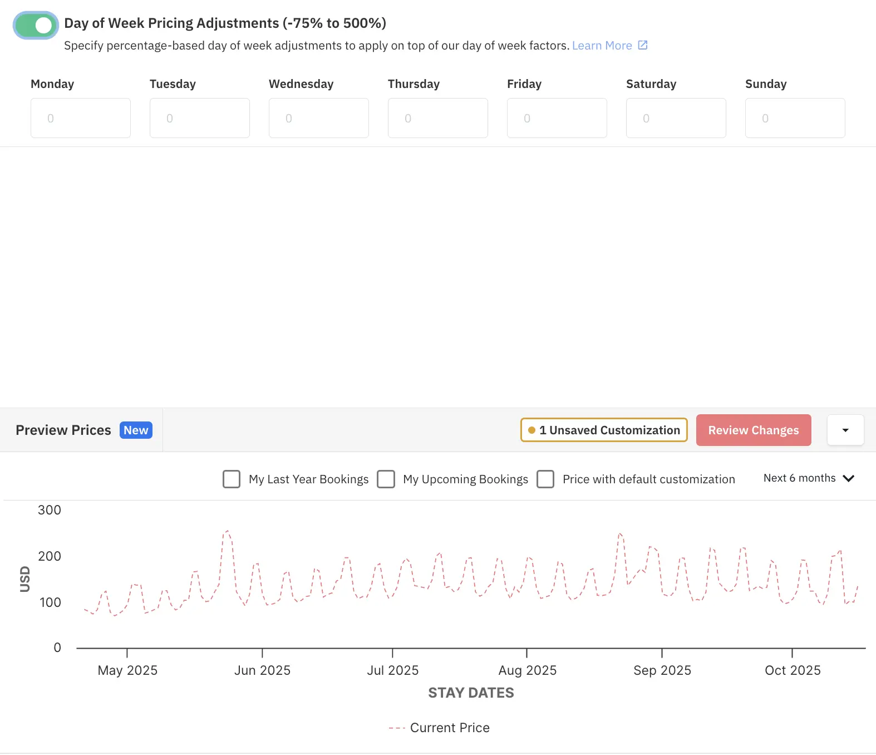Select the Saturday percentage input box
The image size is (876, 755).
tap(676, 118)
